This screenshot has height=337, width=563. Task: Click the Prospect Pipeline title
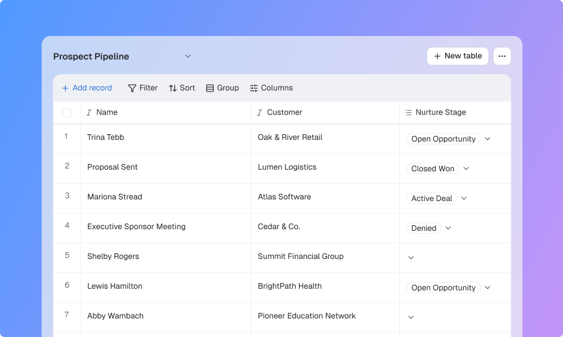tap(91, 57)
